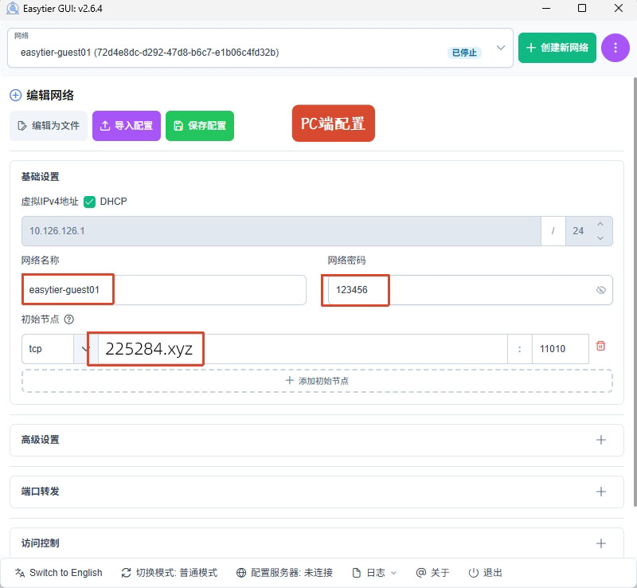The height and width of the screenshot is (588, 637).
Task: Click the help icon beside 初始节点
Action: (69, 319)
